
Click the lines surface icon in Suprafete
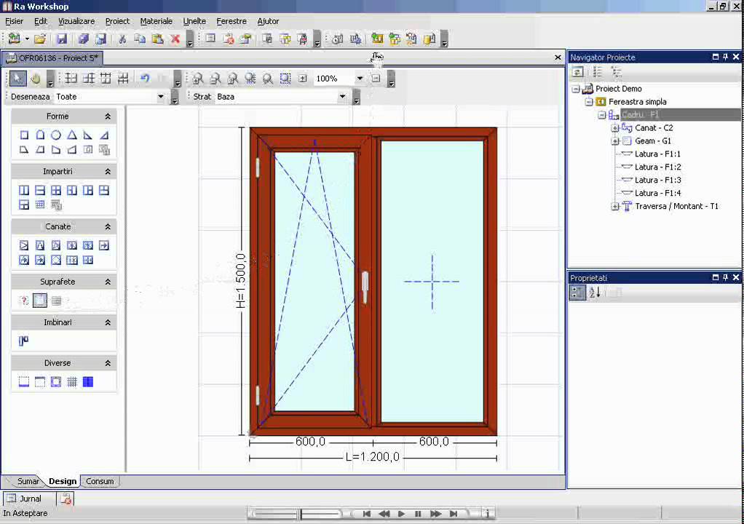tap(57, 300)
